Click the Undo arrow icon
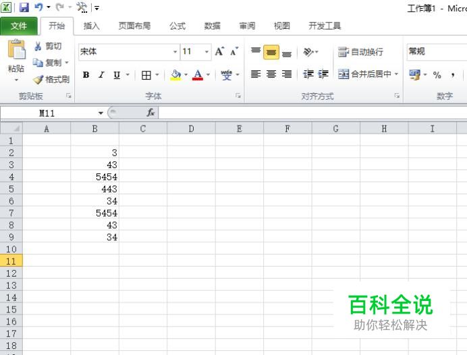This screenshot has height=355, width=467. coord(38,7)
